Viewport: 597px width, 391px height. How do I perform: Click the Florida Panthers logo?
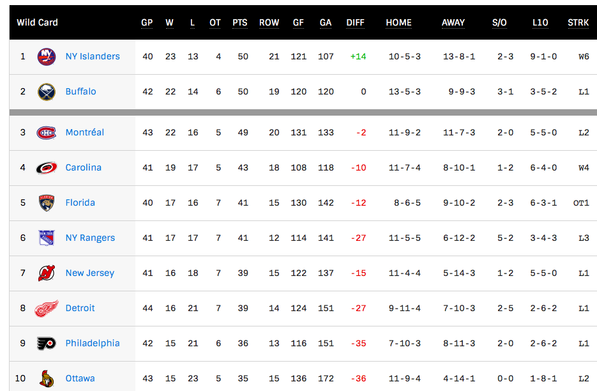46,203
